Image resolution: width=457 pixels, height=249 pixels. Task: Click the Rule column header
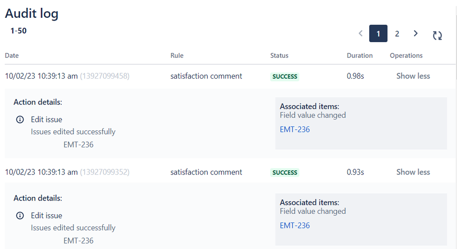[177, 55]
